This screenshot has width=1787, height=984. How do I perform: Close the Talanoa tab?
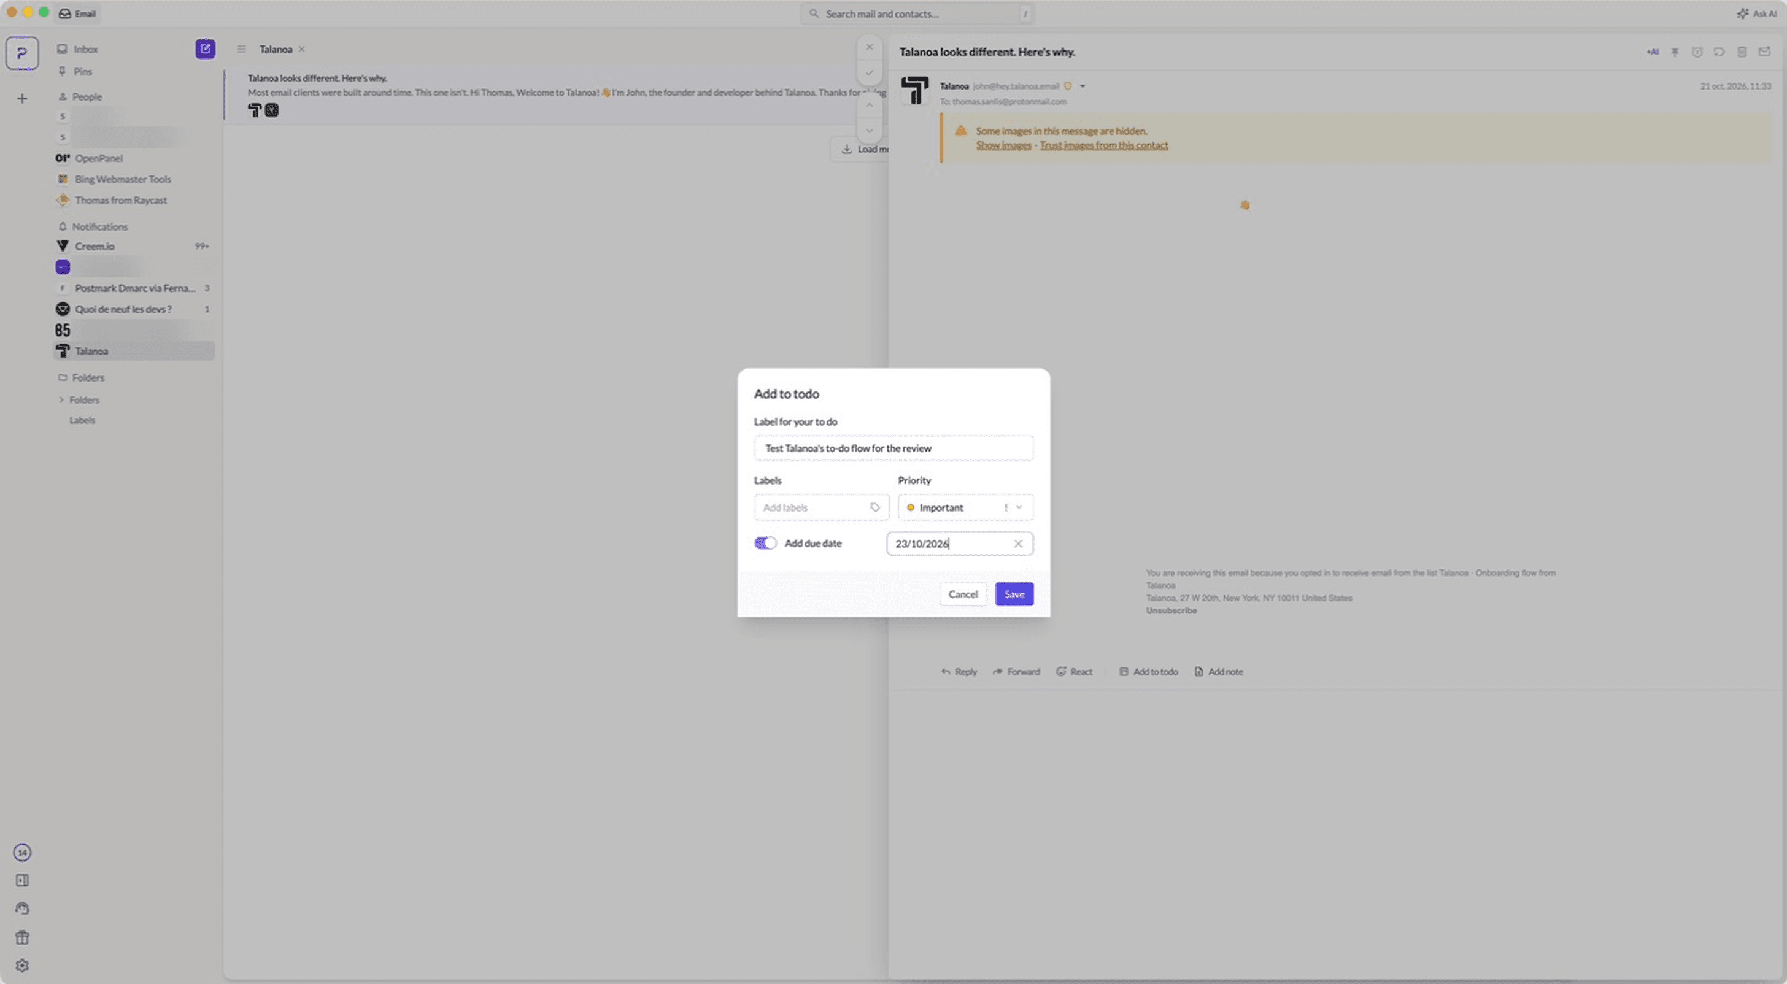click(x=301, y=49)
